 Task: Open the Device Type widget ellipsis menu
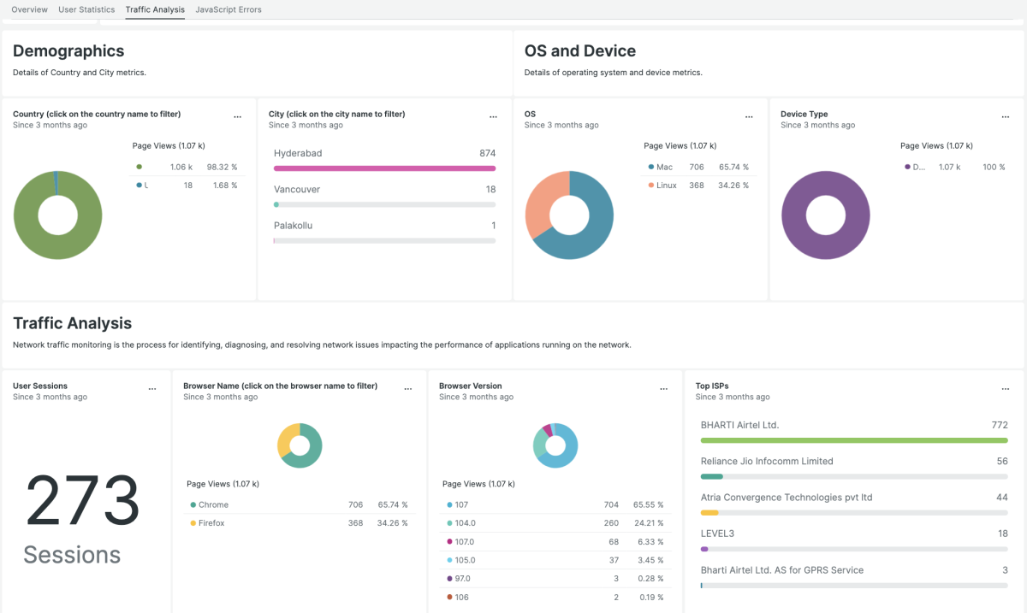(x=1005, y=117)
